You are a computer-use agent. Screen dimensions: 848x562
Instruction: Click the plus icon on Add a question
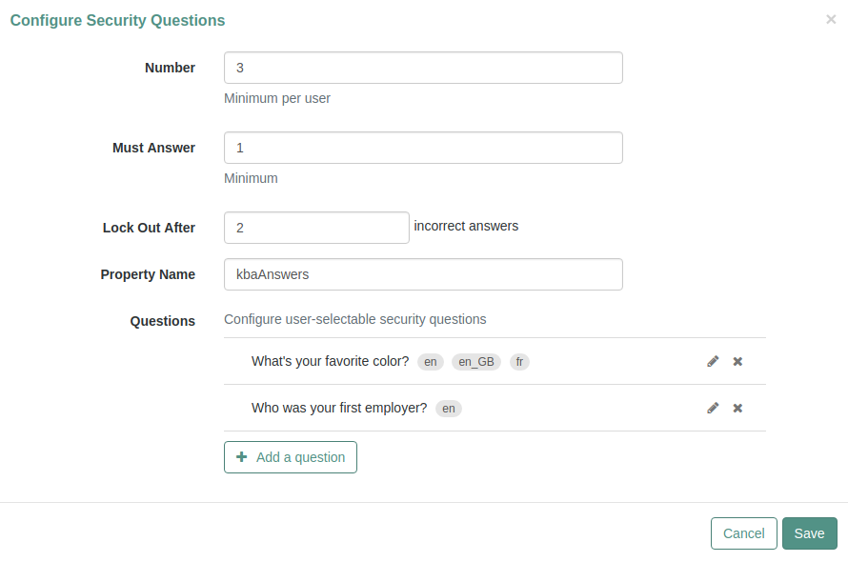pyautogui.click(x=242, y=457)
